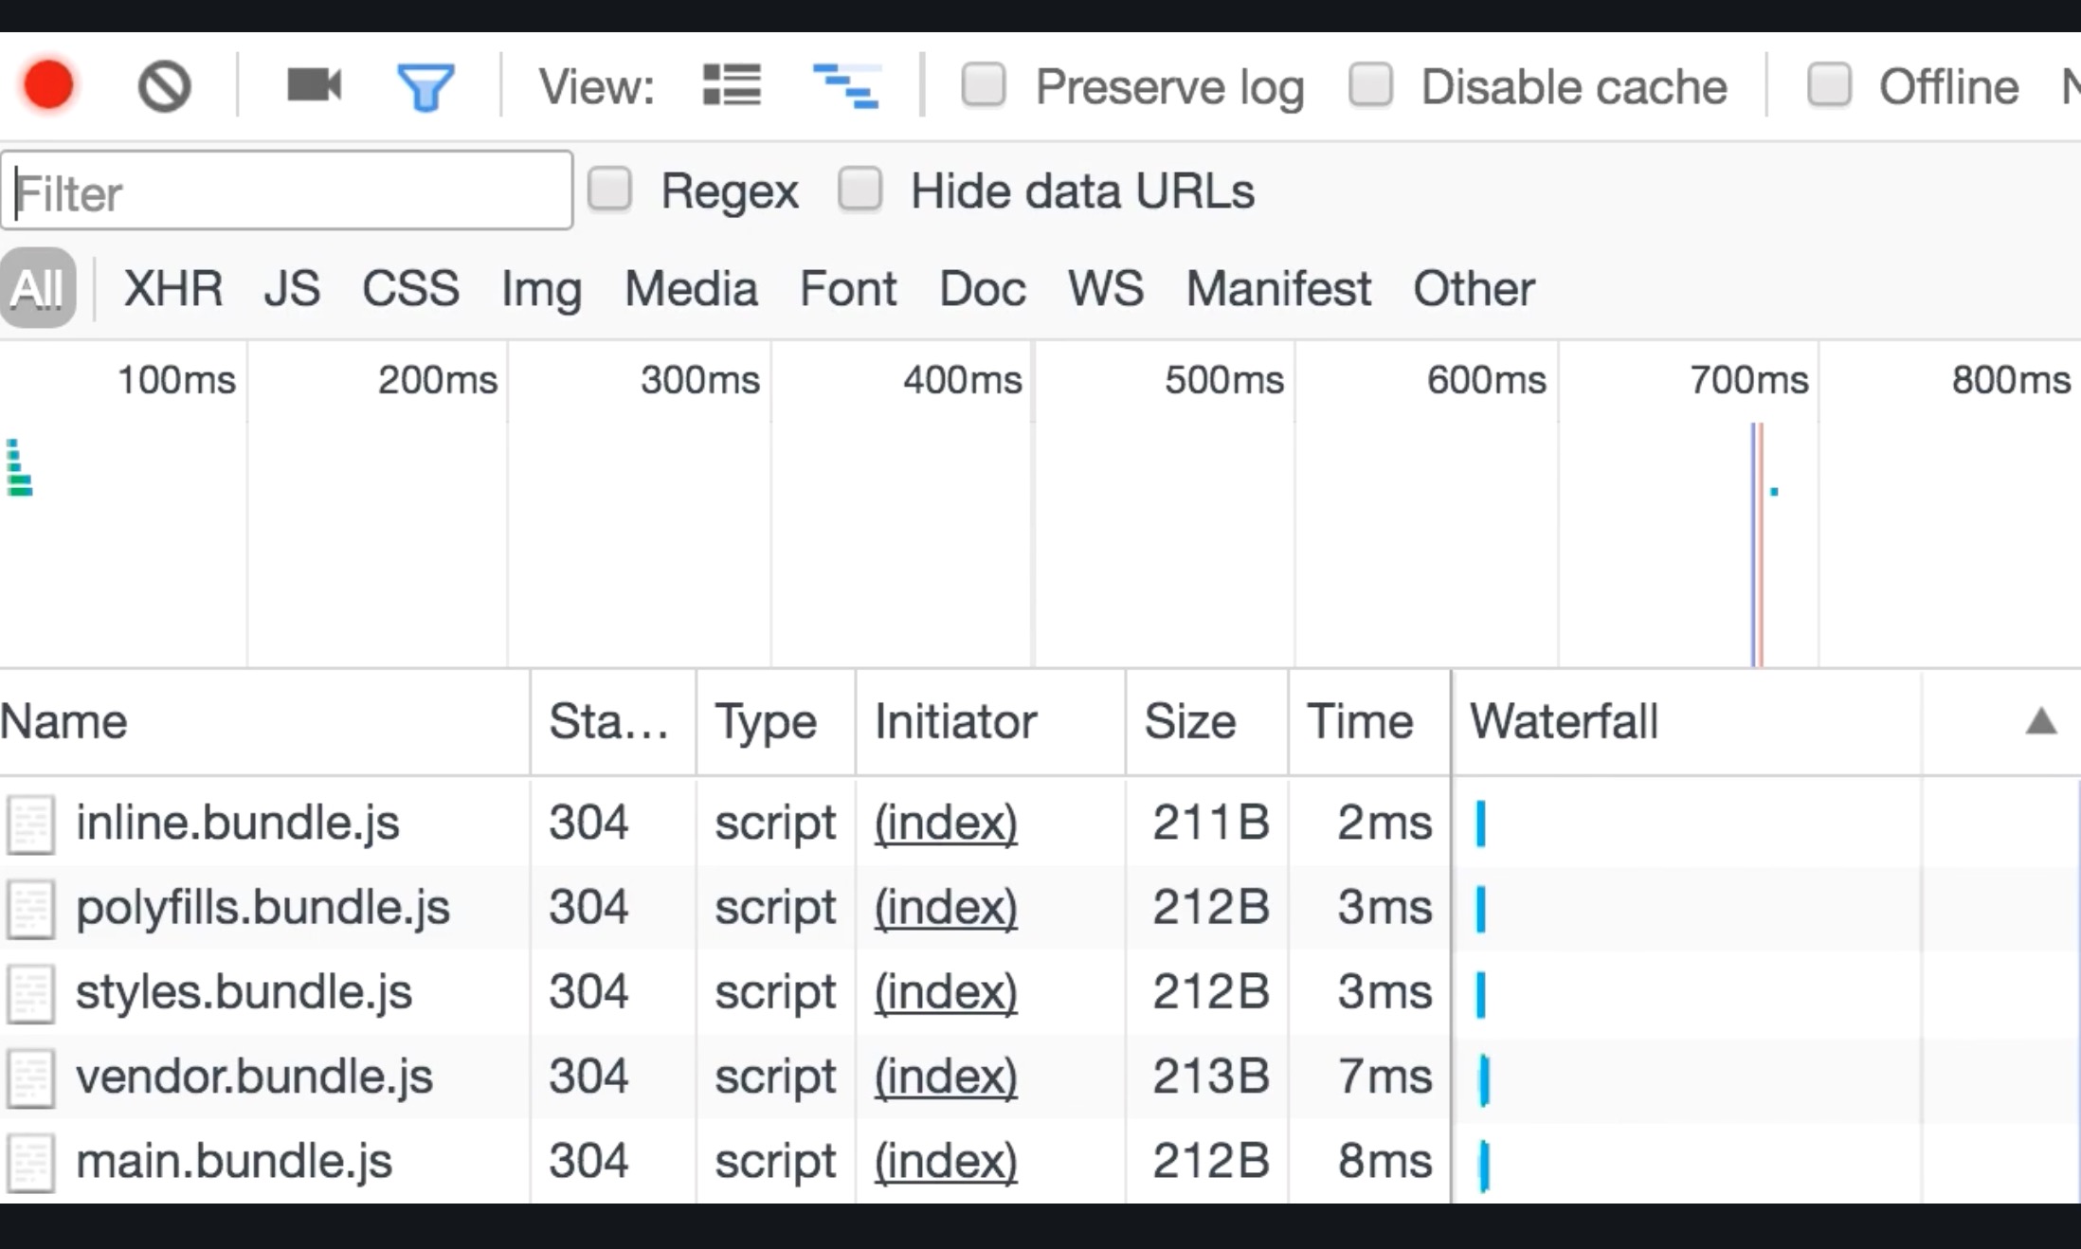Focus the Filter text input field
Viewport: 2081px width, 1249px height.
pyautogui.click(x=287, y=191)
